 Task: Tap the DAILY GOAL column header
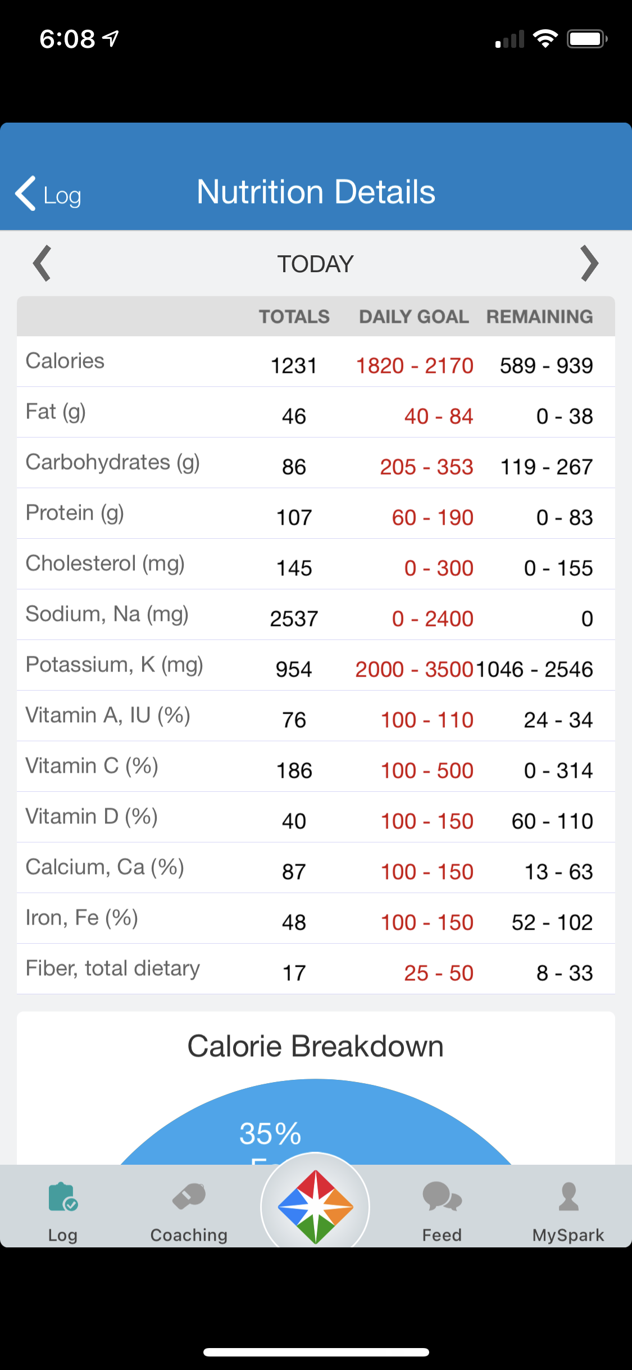[414, 317]
